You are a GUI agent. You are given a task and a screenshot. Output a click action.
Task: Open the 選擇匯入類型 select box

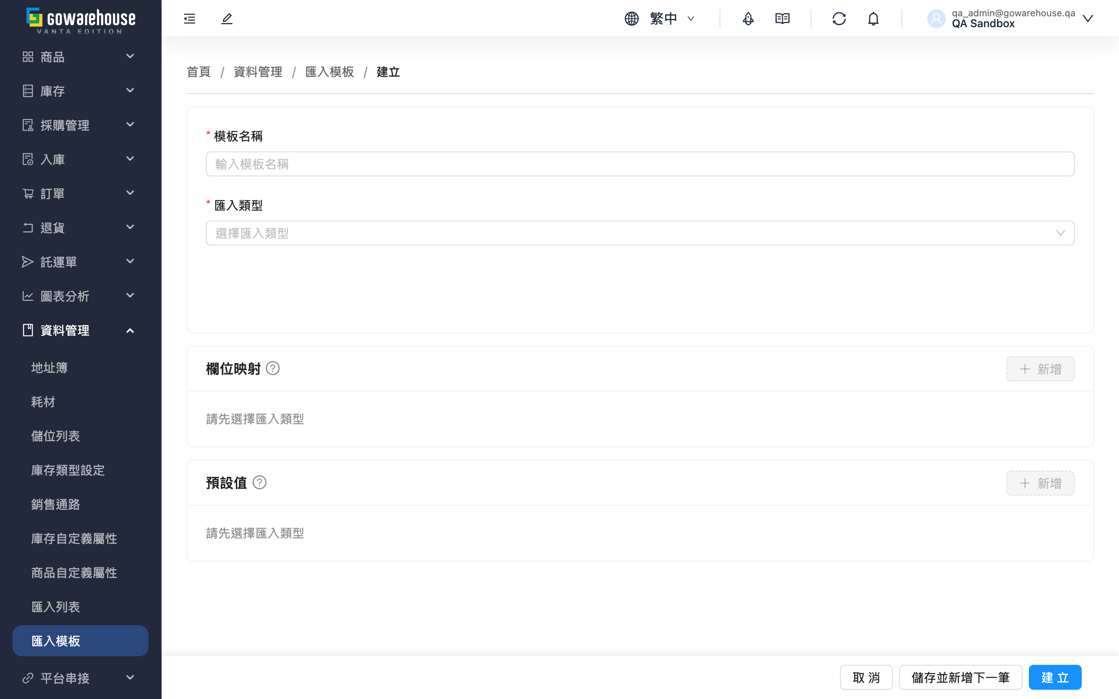[x=640, y=233]
